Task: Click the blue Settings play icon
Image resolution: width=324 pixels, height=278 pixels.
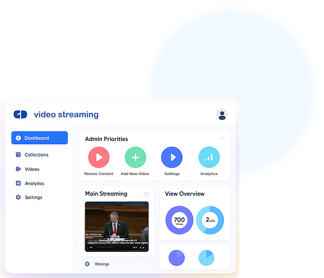Action: pyautogui.click(x=172, y=157)
